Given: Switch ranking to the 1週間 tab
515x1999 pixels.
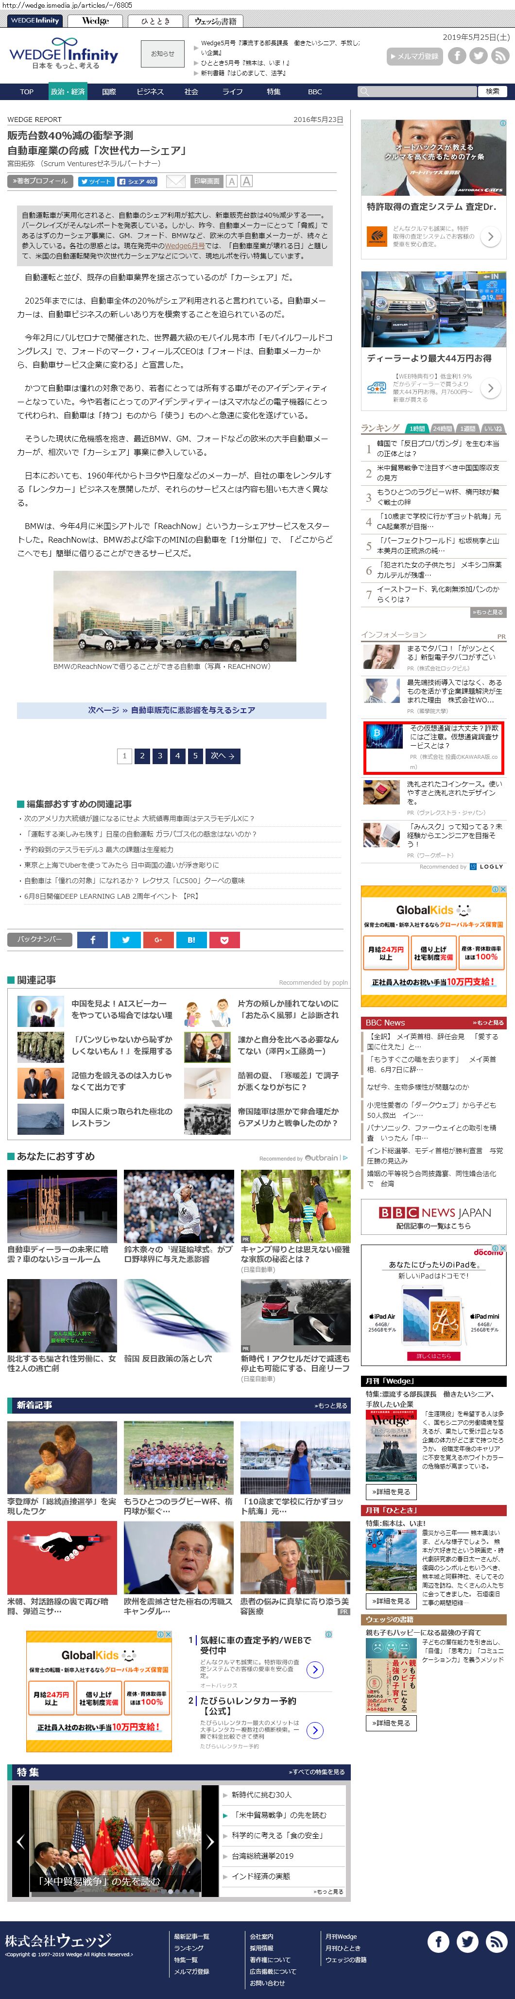Looking at the screenshot, I should 468,428.
